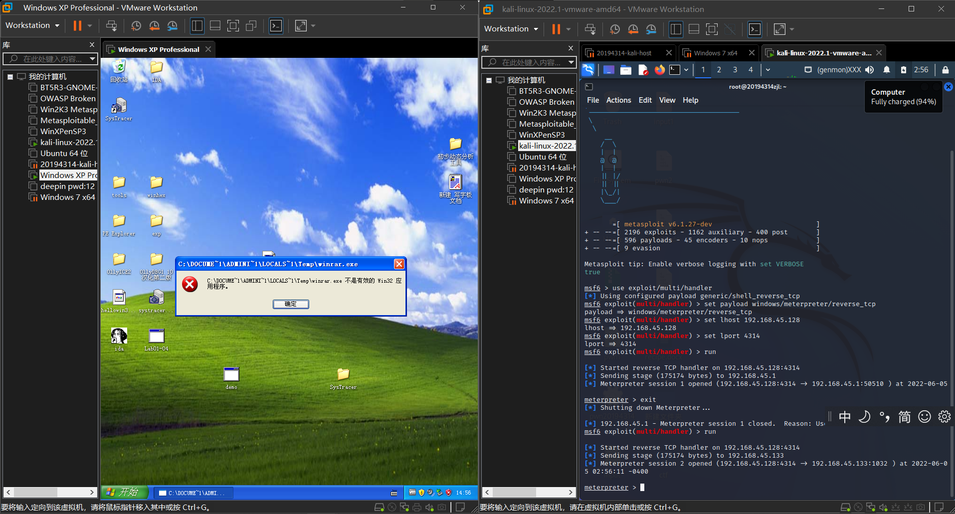Expand power options arrow in kali-linux window
This screenshot has width=955, height=514.
(x=569, y=29)
